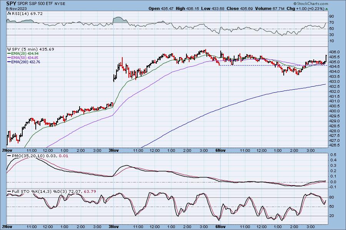The image size is (346, 230).
Task: Click the red 63.79 stochastic %D value
Action: 90,192
